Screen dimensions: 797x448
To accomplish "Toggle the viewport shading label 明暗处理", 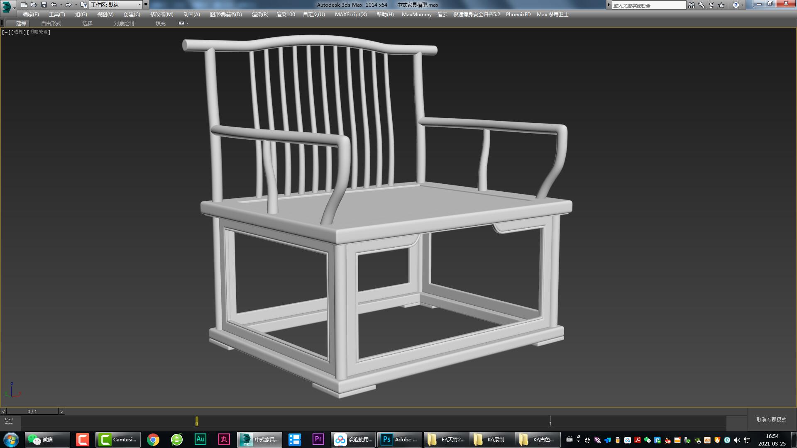I will pos(38,32).
